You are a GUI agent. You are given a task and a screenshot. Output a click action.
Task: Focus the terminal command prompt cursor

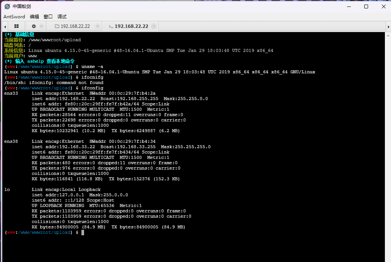[83, 233]
